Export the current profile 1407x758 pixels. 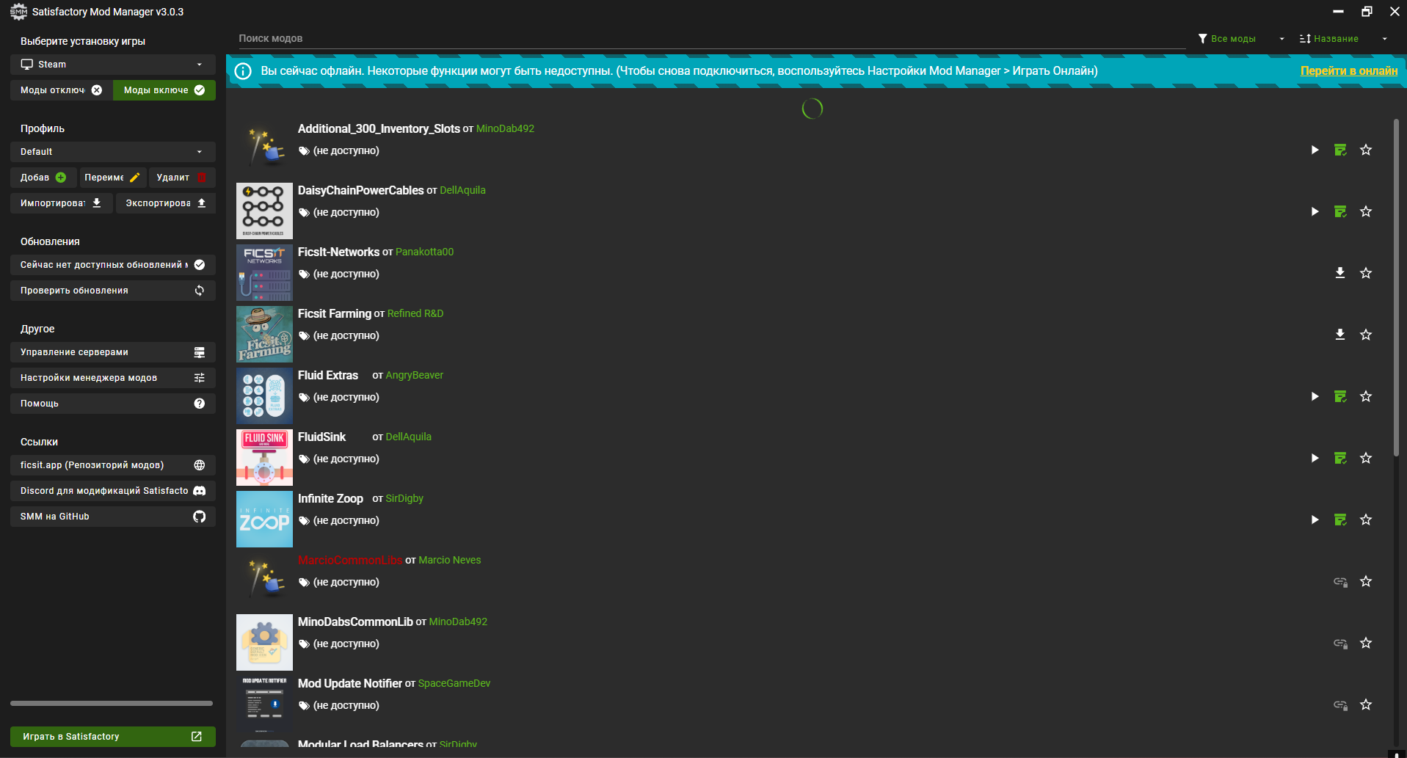[x=166, y=203]
